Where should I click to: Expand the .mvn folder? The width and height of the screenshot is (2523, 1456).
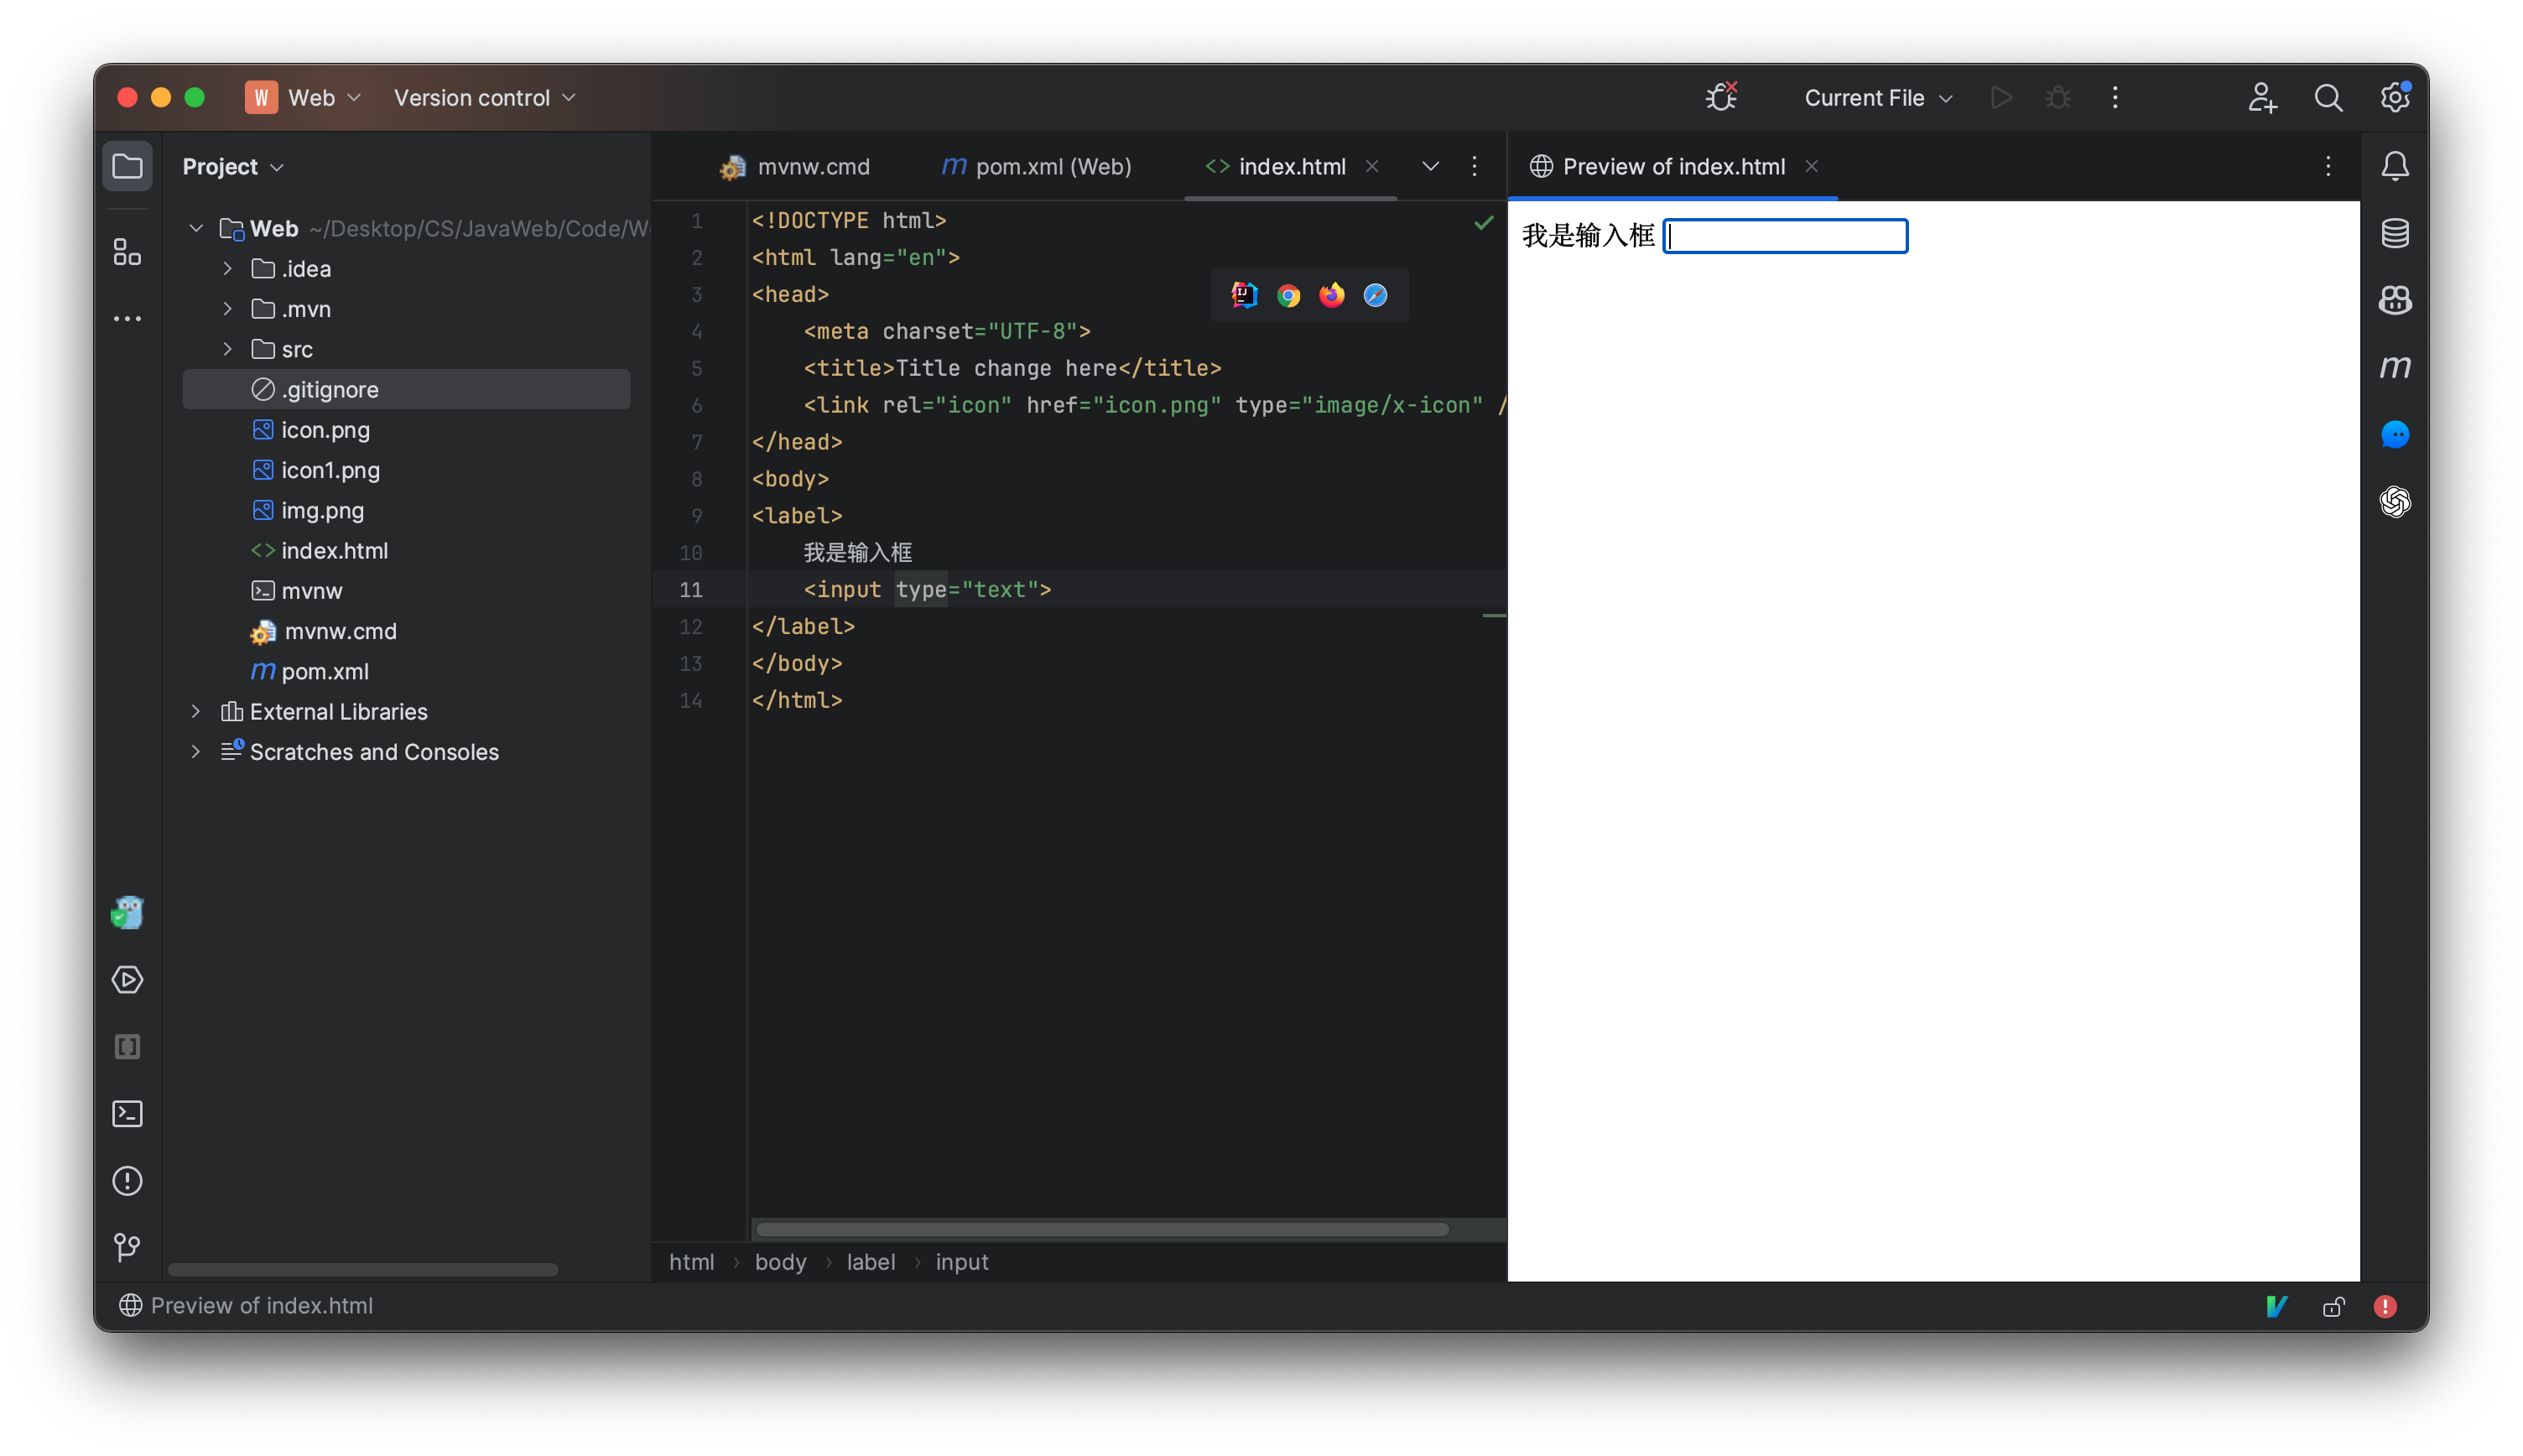[227, 309]
